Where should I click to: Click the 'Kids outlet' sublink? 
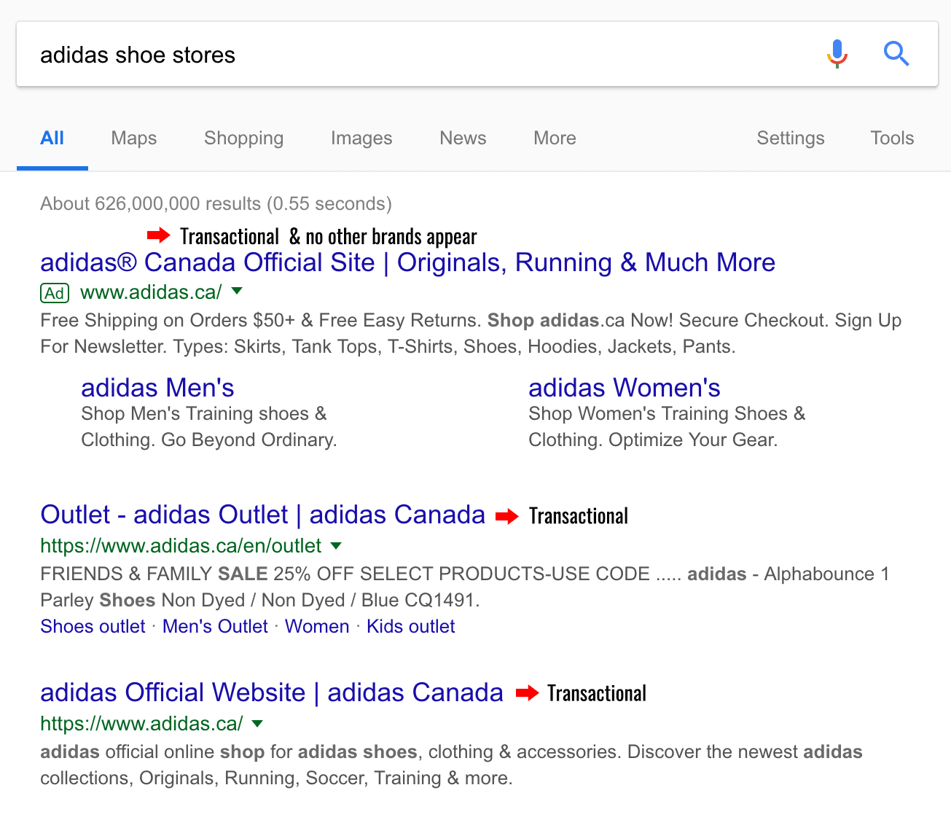410,626
